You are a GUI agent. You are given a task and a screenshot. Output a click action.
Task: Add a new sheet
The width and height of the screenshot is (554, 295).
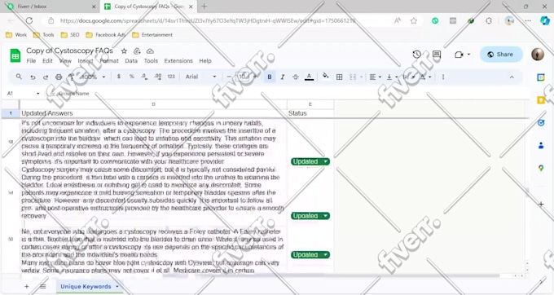[x=27, y=287]
